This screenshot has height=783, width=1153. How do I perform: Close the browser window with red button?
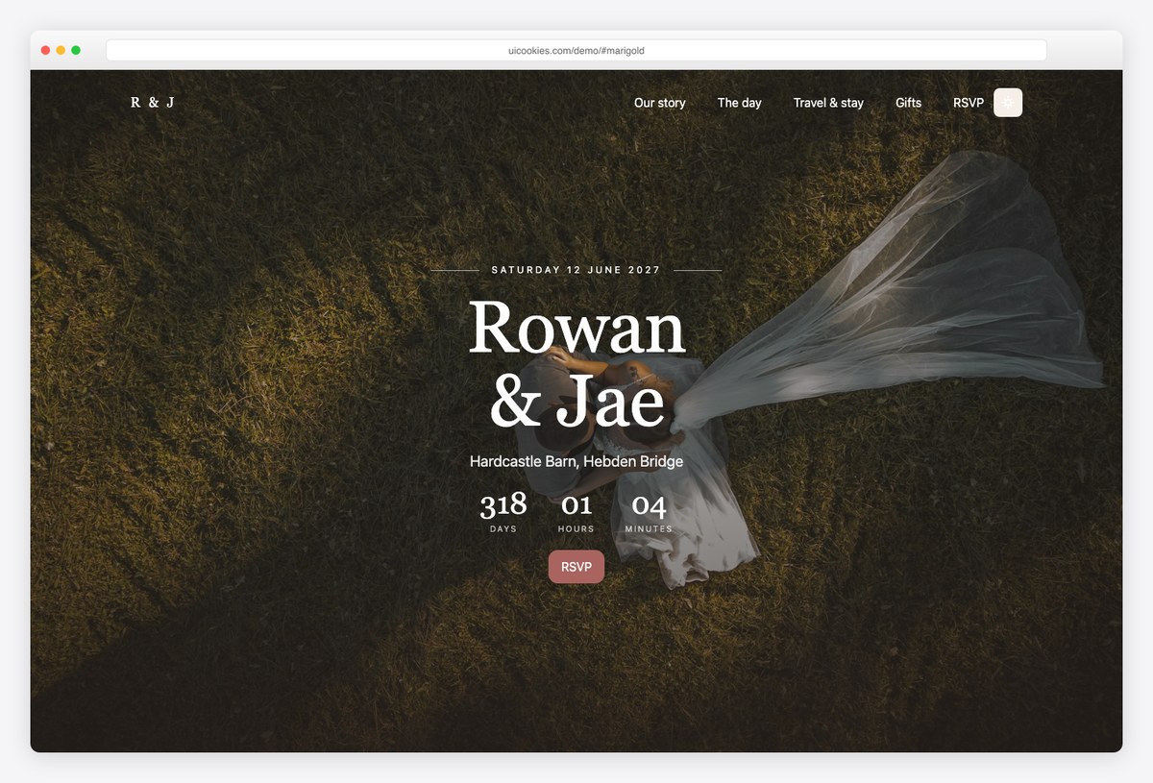45,50
